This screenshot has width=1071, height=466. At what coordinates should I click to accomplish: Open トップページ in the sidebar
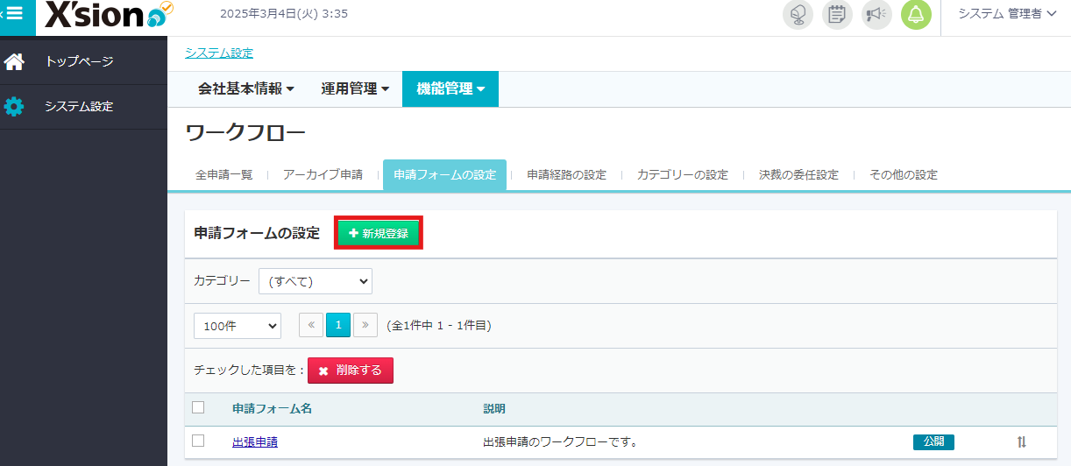(83, 62)
